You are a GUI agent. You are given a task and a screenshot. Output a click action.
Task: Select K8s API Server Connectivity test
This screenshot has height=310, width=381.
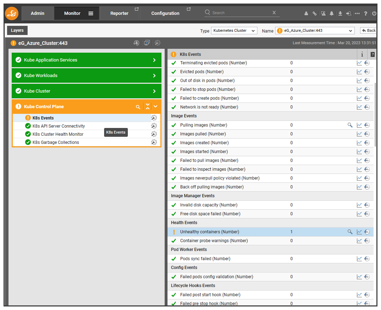(x=58, y=126)
